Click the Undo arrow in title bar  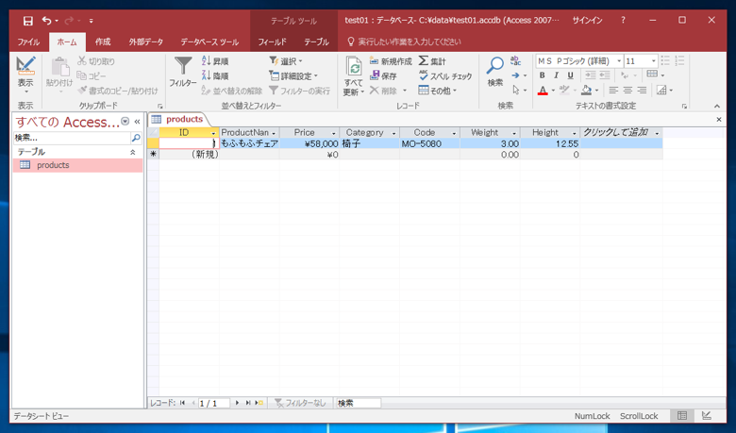point(46,21)
